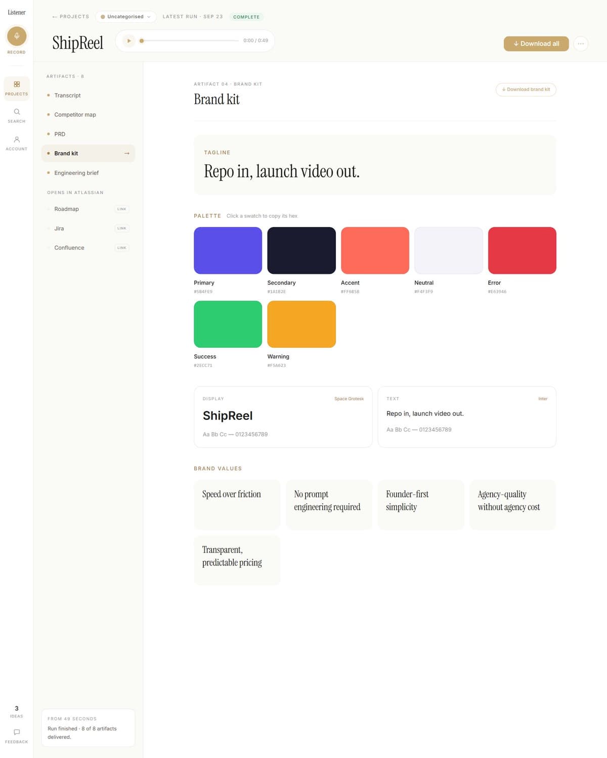Click Download all button

point(536,43)
